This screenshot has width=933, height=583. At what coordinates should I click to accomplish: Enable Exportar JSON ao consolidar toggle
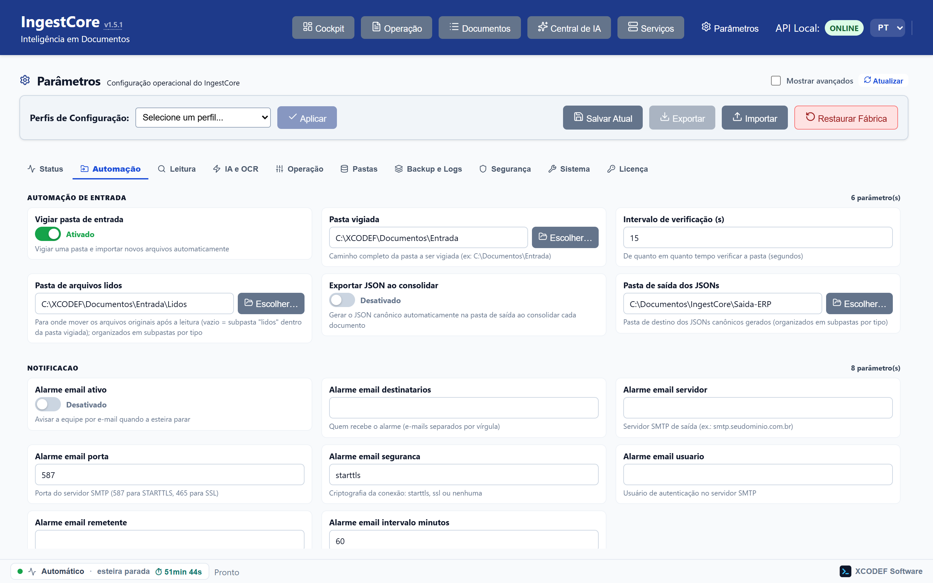point(342,300)
